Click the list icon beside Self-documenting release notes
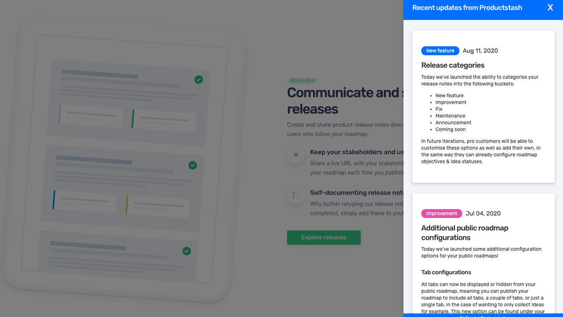 click(296, 195)
